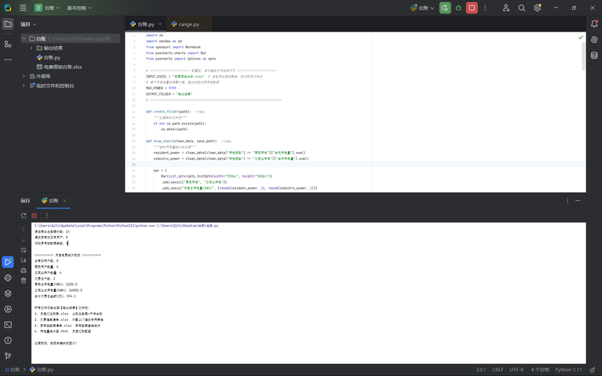Select Python 3.11 interpreter

pyautogui.click(x=569, y=369)
